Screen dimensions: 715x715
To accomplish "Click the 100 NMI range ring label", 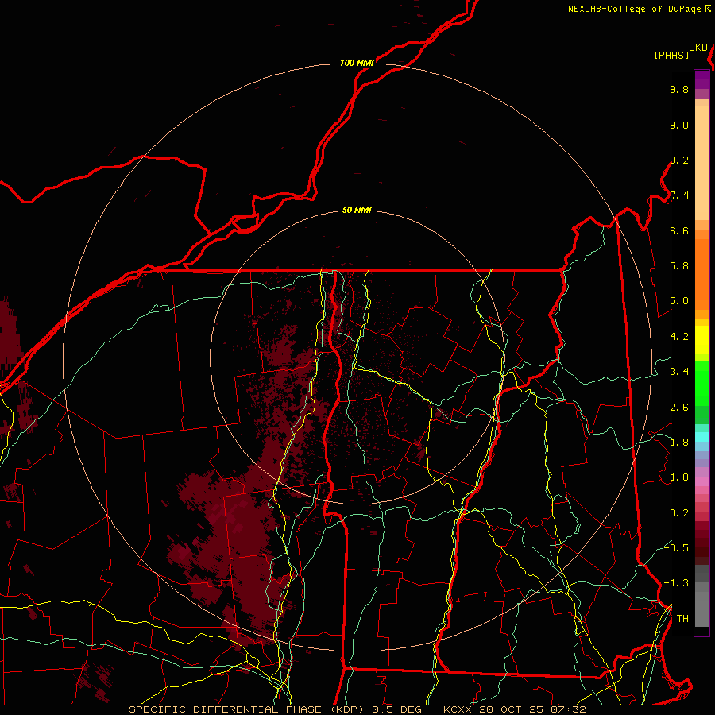I will pyautogui.click(x=357, y=63).
